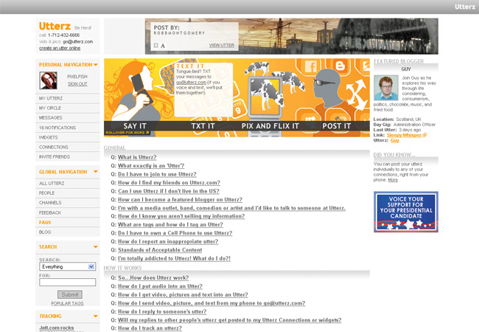This screenshot has width=479, height=332.
Task: Open All Utterz in global navigation
Action: [x=68, y=184]
